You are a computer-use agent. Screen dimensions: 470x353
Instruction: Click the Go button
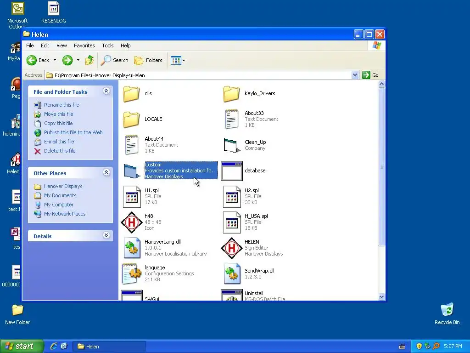[x=370, y=75]
